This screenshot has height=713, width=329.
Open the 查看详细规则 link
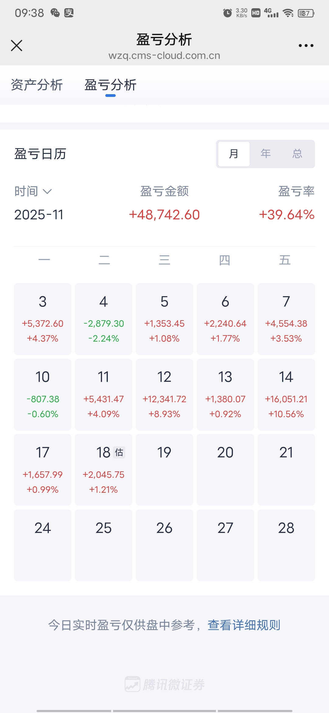pos(244,625)
